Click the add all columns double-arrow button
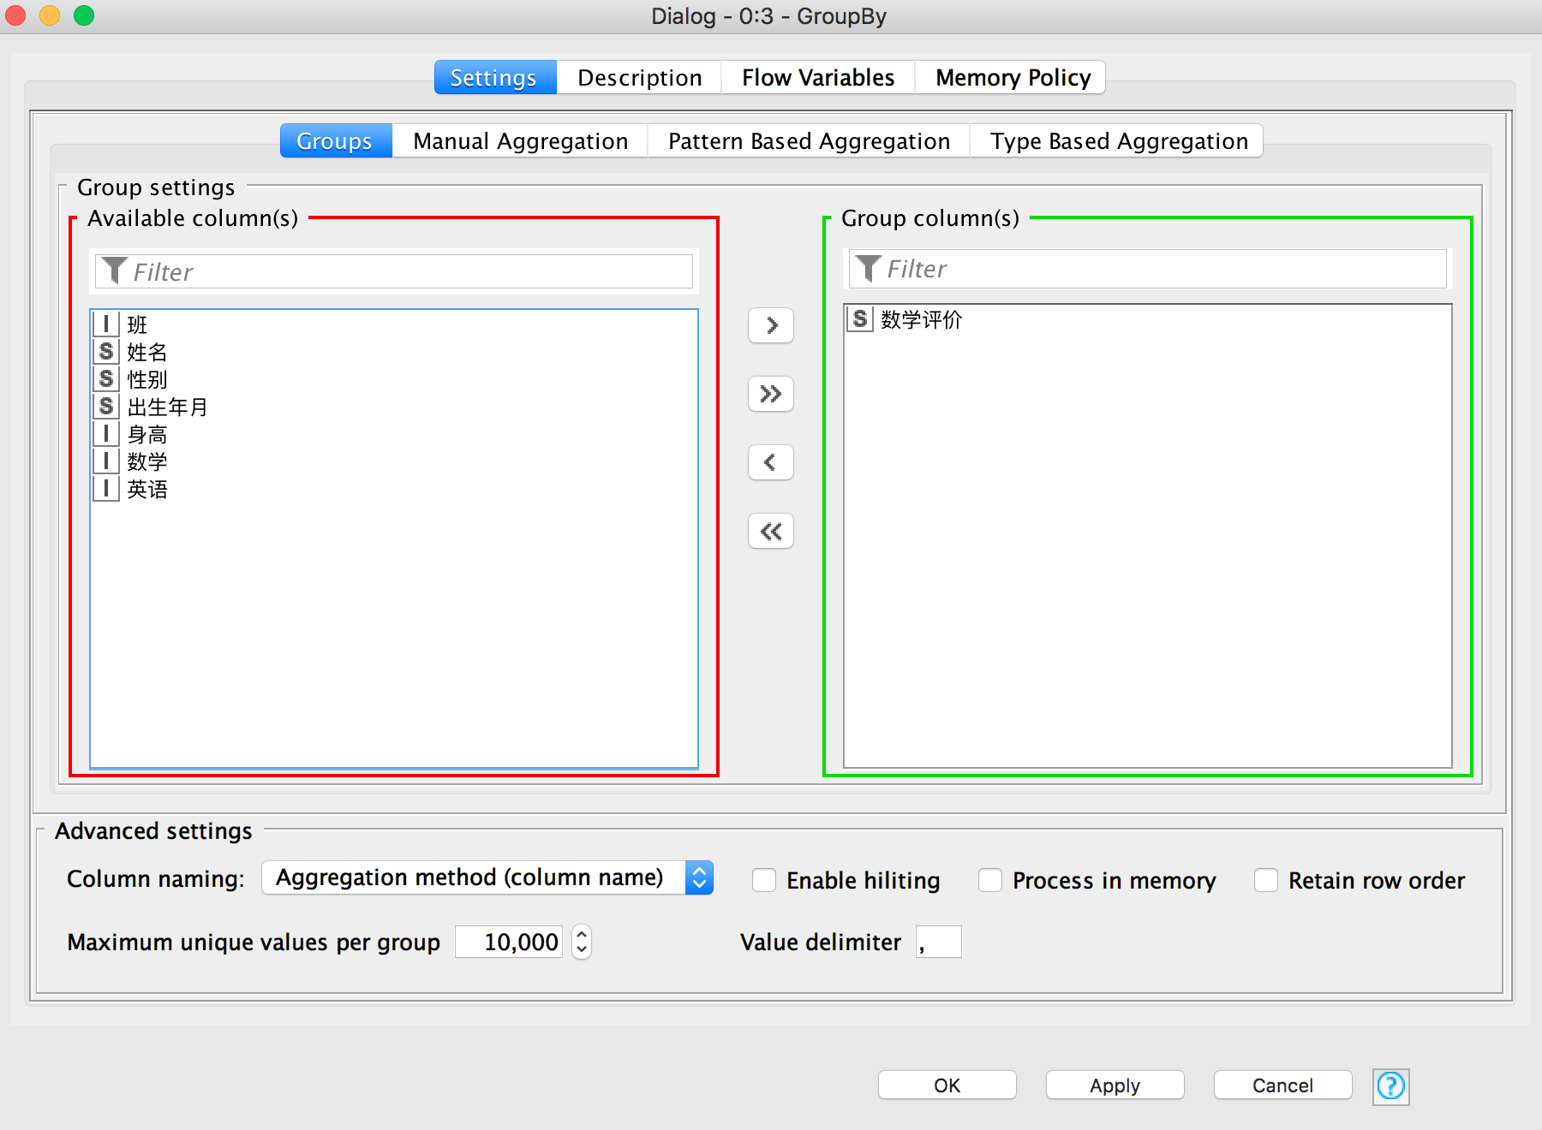 coord(771,394)
